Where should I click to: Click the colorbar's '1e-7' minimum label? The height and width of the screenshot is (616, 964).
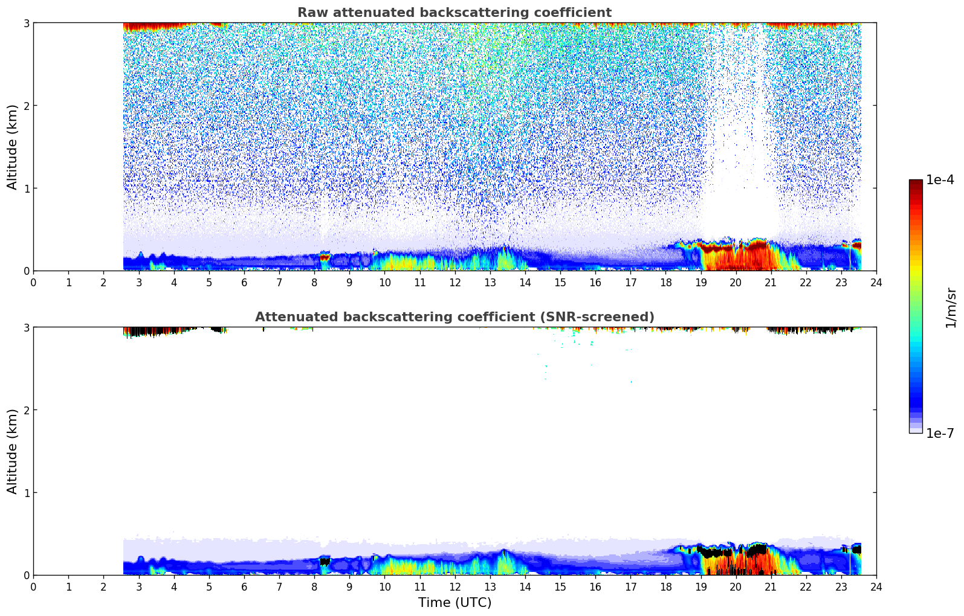click(940, 433)
